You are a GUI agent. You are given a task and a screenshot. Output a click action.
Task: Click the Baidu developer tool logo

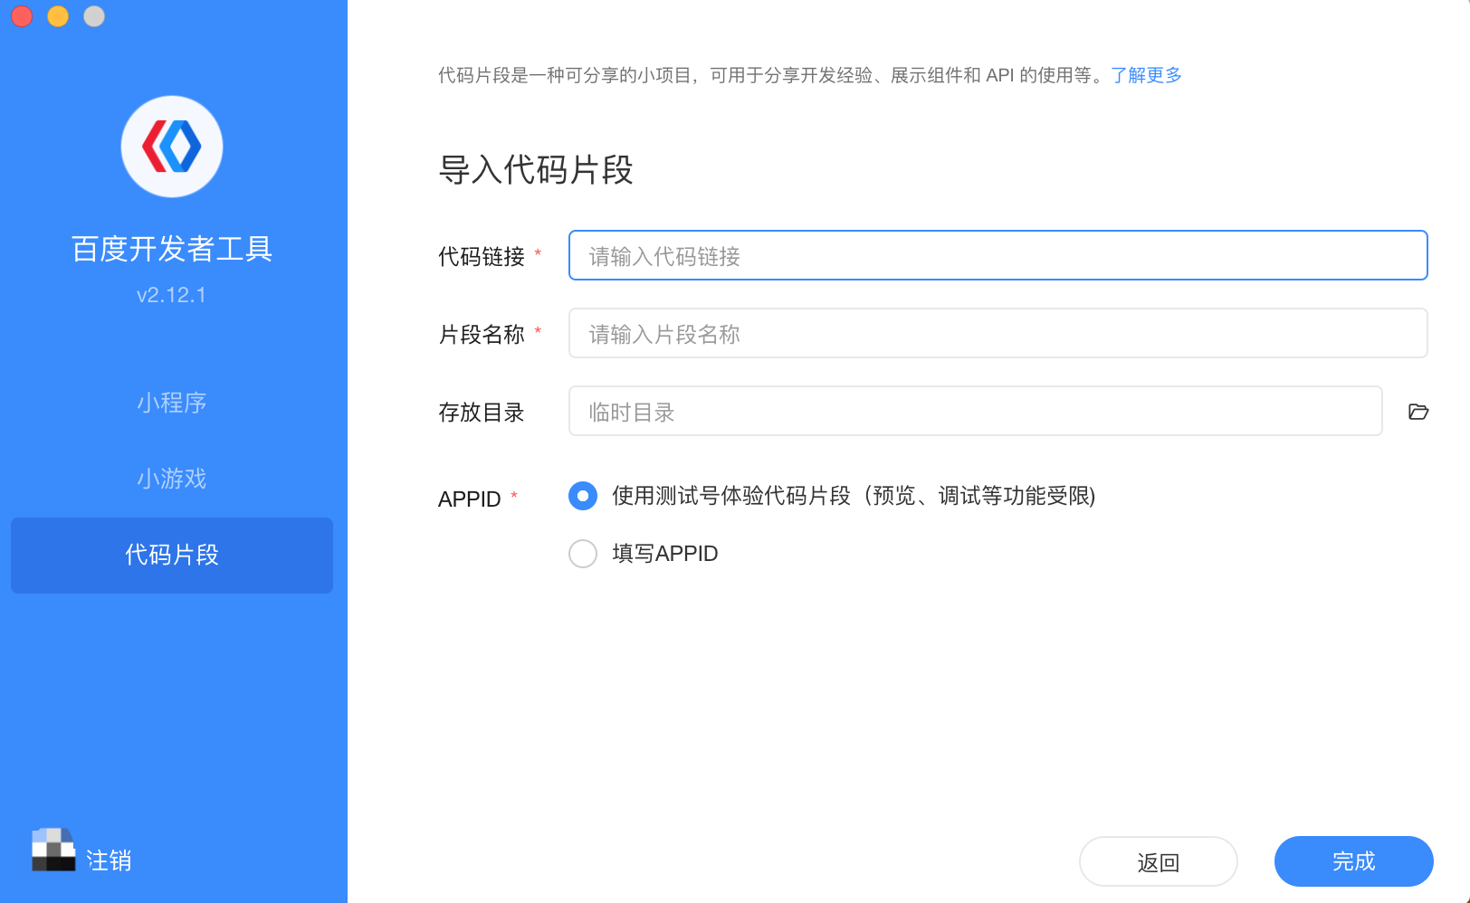pos(172,147)
